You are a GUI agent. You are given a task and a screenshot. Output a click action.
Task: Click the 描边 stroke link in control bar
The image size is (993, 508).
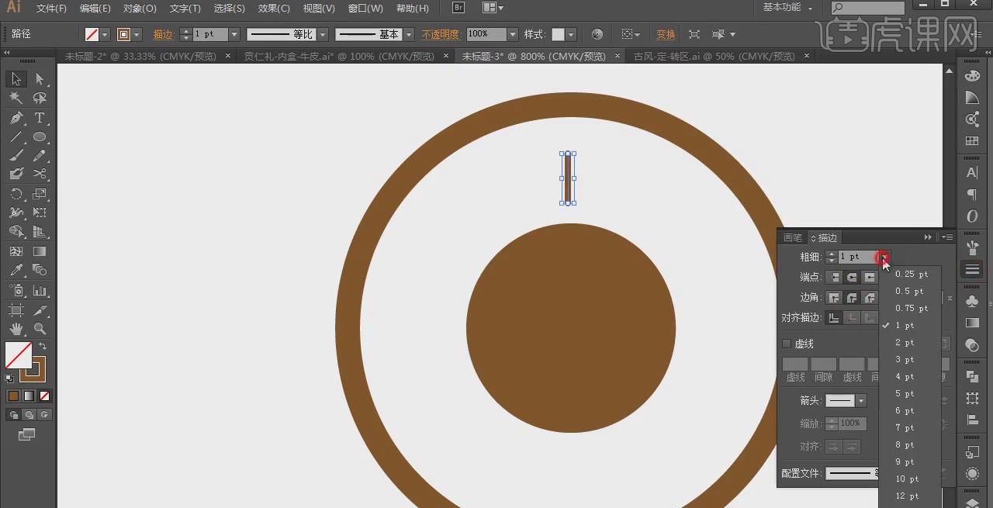[x=164, y=34]
